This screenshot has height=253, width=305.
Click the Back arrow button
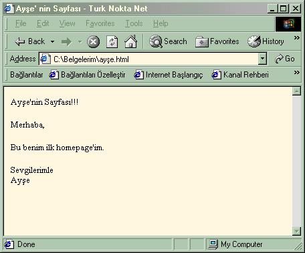point(29,41)
